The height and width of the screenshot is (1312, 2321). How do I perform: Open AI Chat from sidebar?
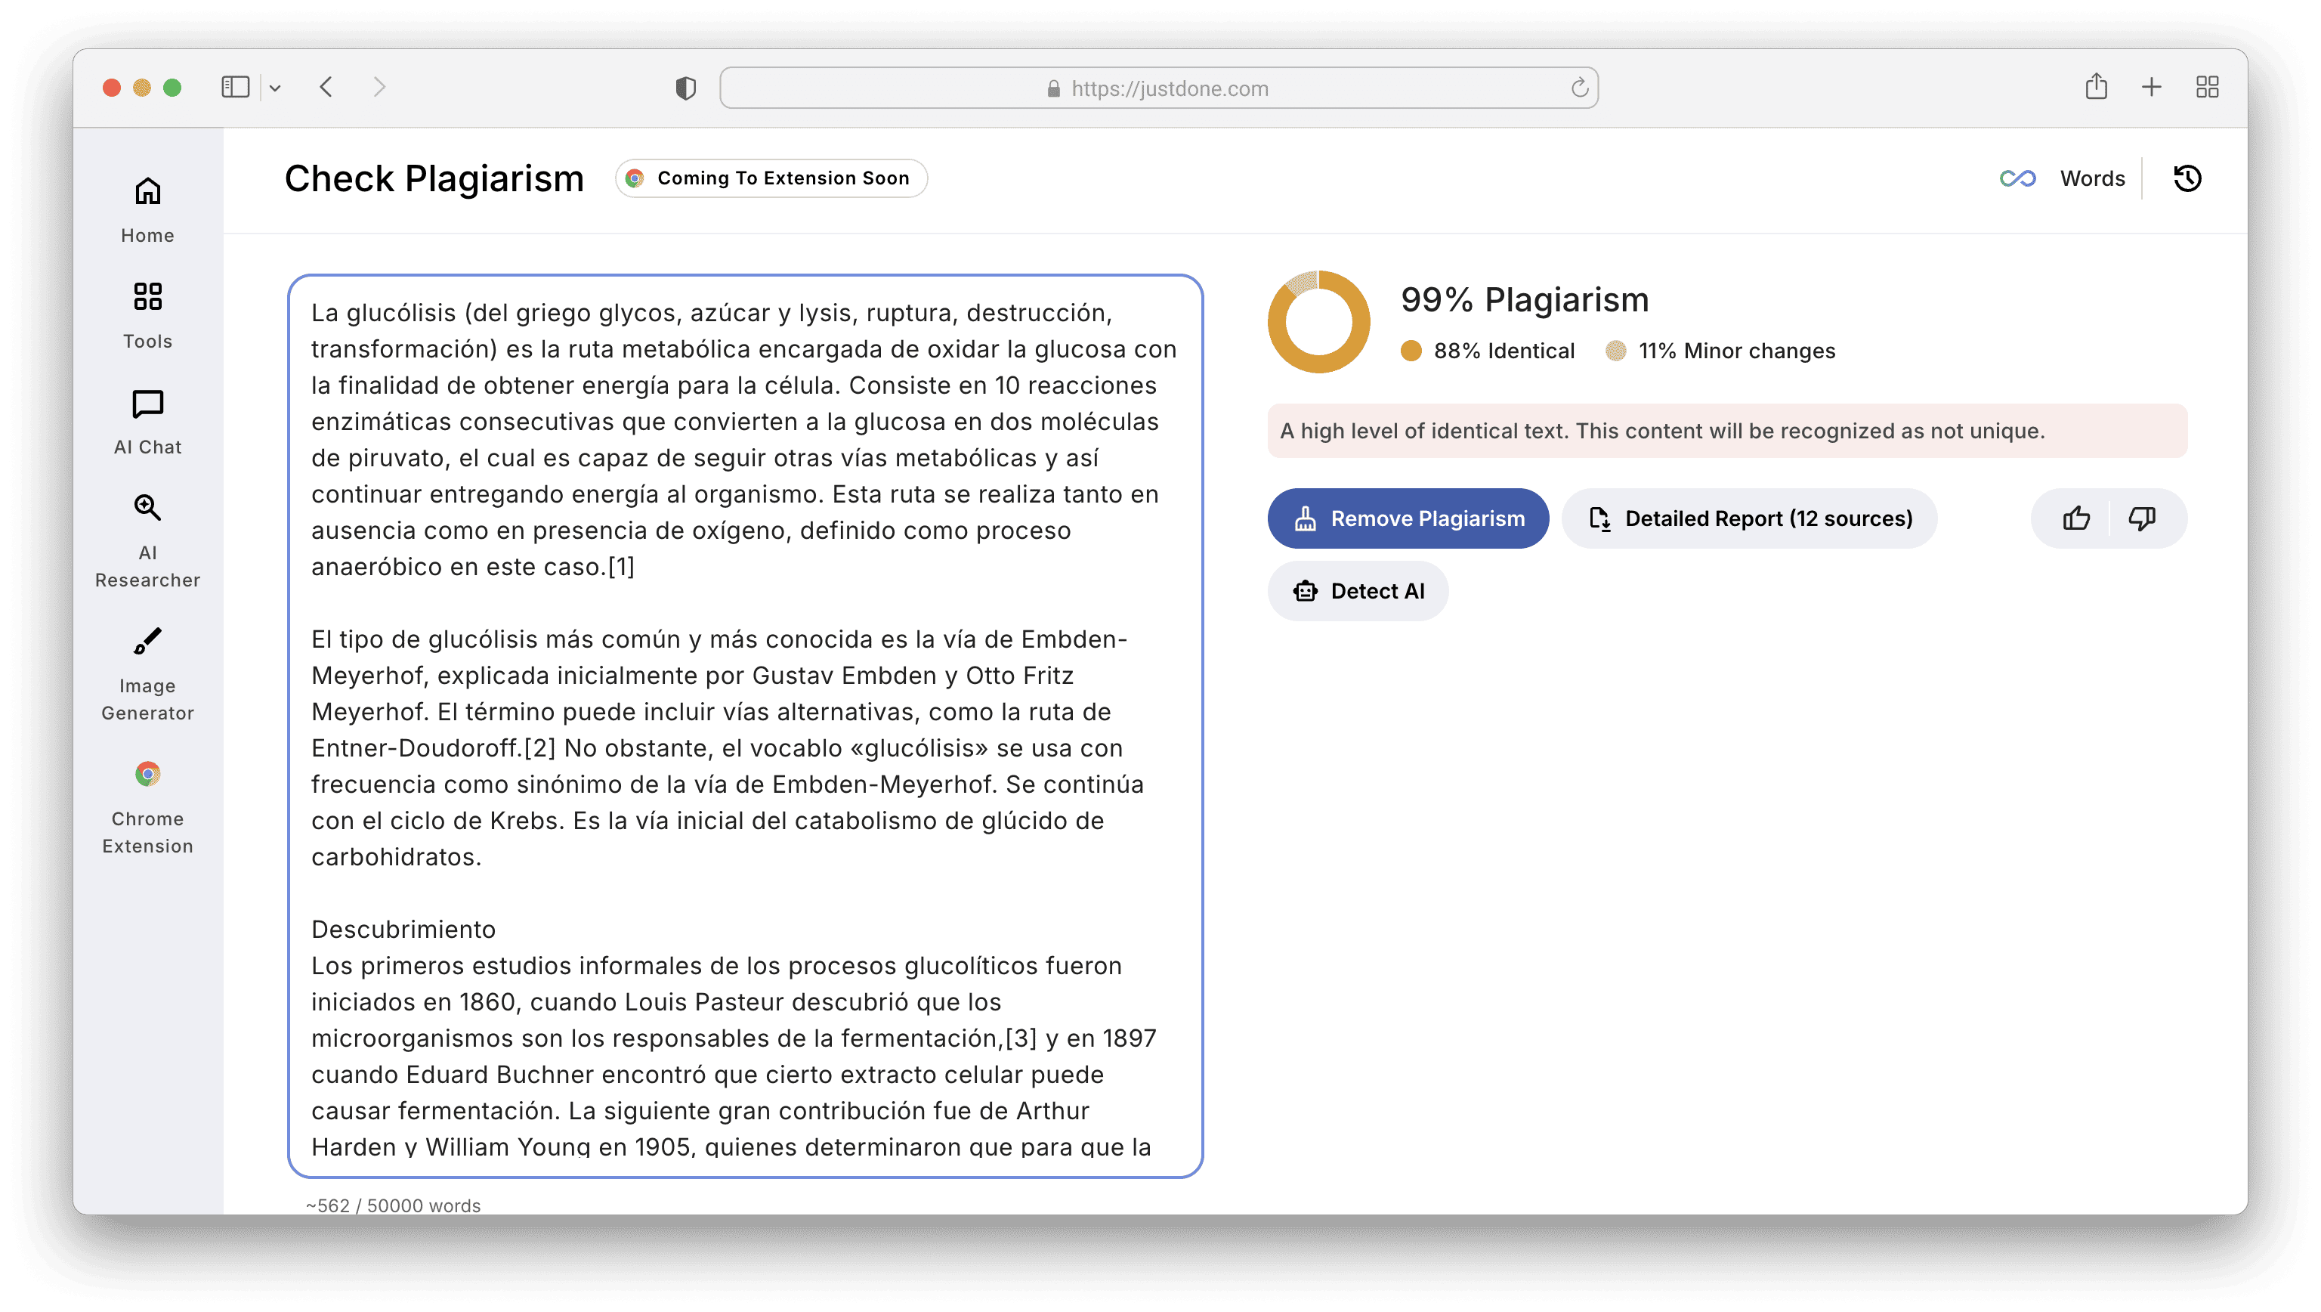148,422
